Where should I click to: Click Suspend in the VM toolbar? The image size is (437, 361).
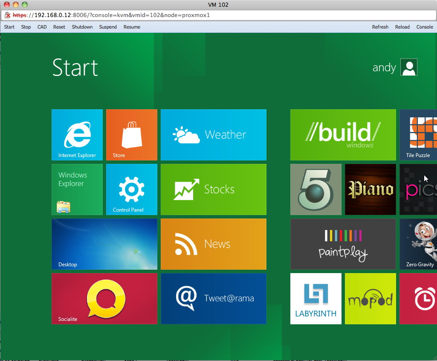108,27
